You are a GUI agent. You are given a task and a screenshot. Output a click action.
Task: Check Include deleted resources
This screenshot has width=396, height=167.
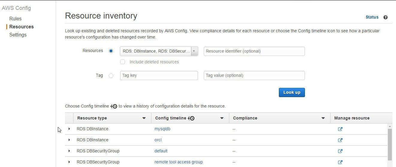(x=123, y=62)
